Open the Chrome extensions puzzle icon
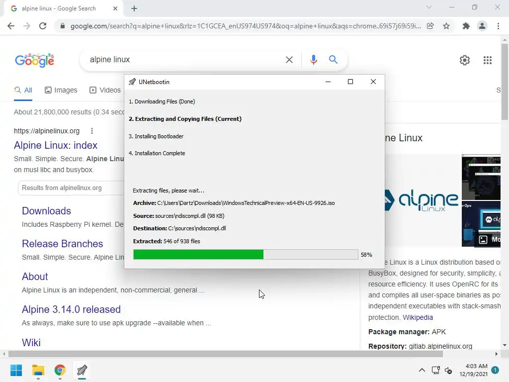This screenshot has width=509, height=382. (466, 26)
